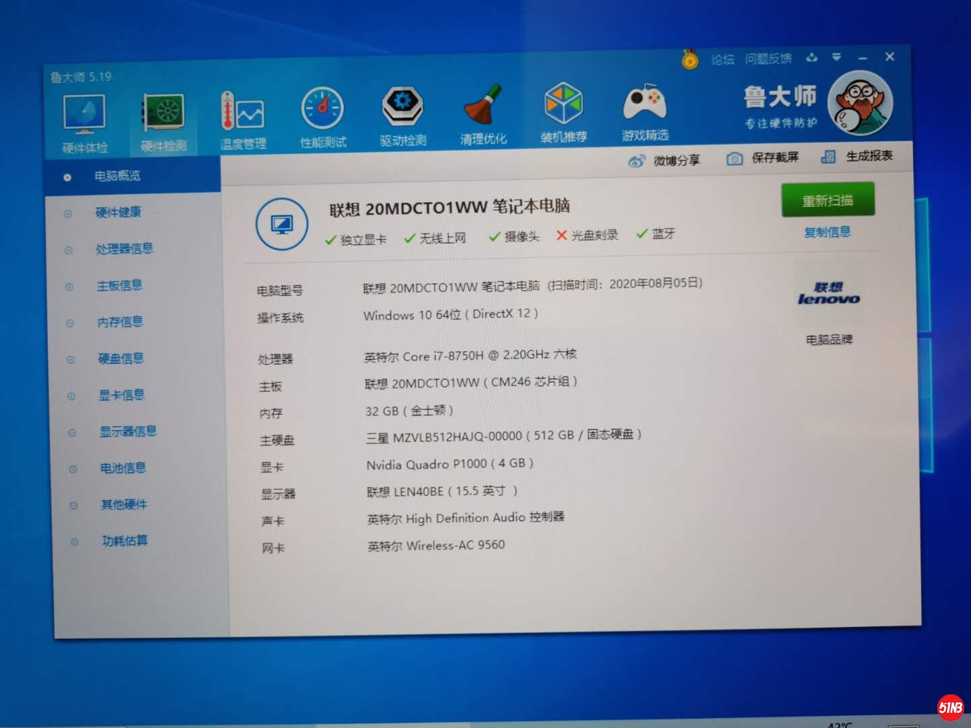Click the 复制信息 link

click(x=827, y=233)
